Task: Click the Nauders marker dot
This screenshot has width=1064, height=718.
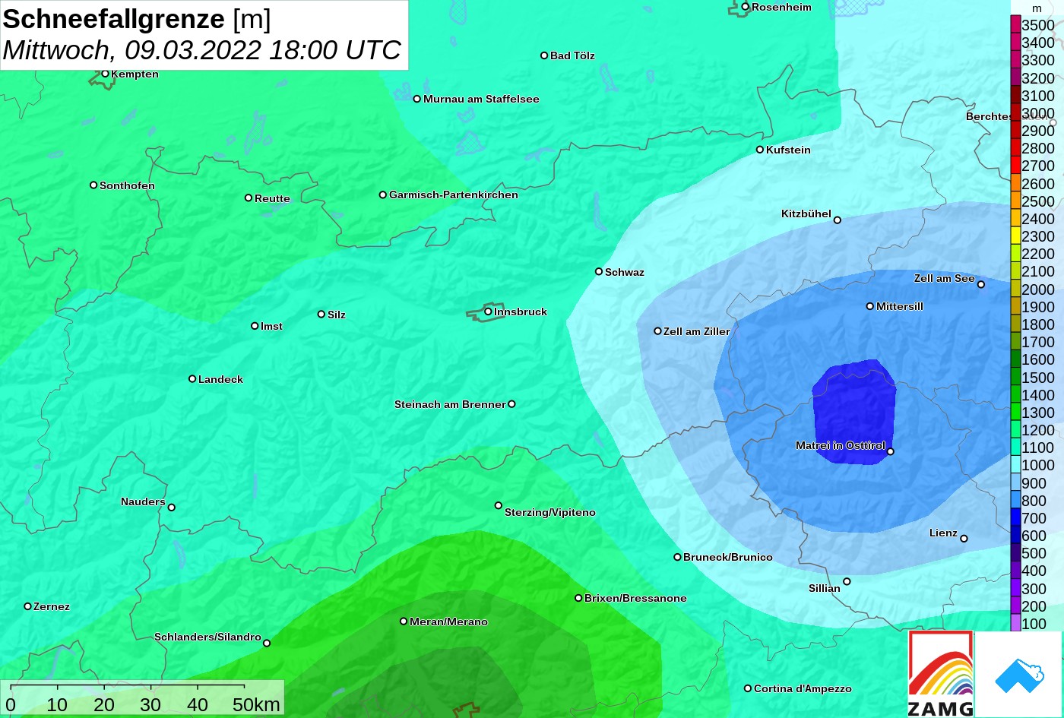Action: pos(171,508)
